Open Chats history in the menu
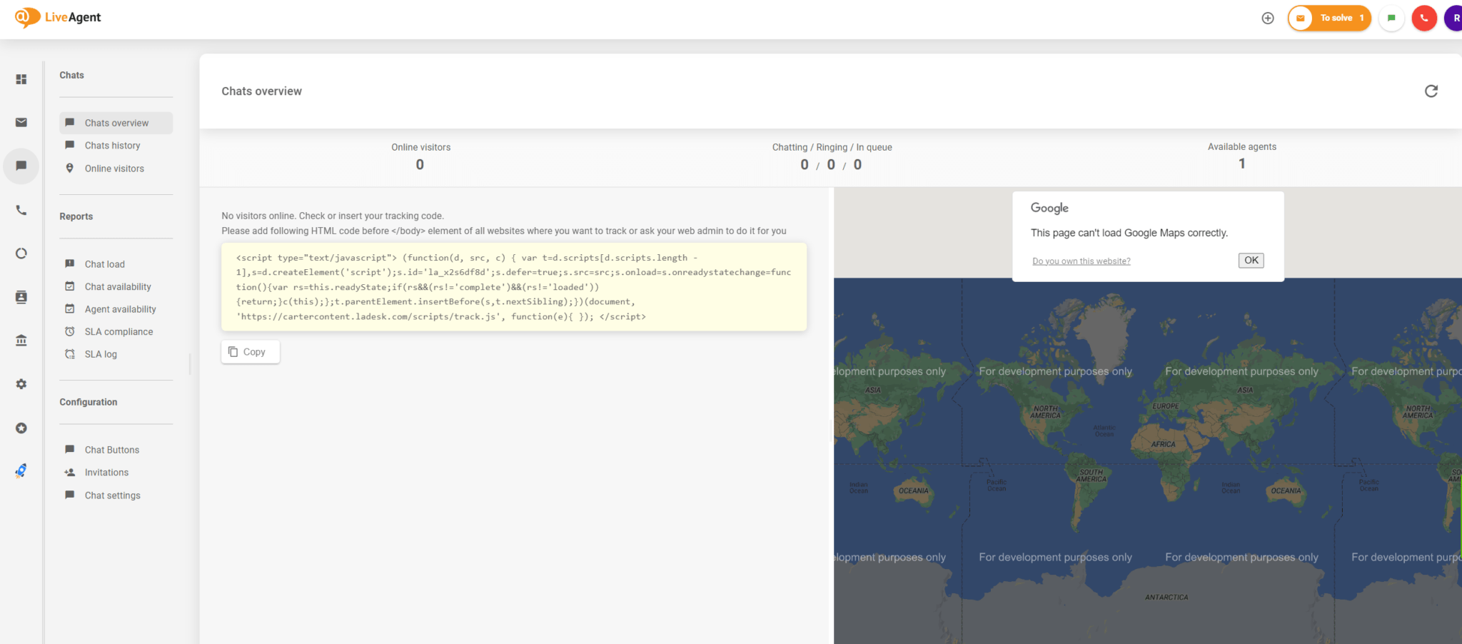The width and height of the screenshot is (1462, 644). pos(112,146)
